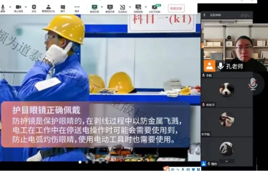
Task: Start a new share from the toolbar
Action: [x=95, y=7]
